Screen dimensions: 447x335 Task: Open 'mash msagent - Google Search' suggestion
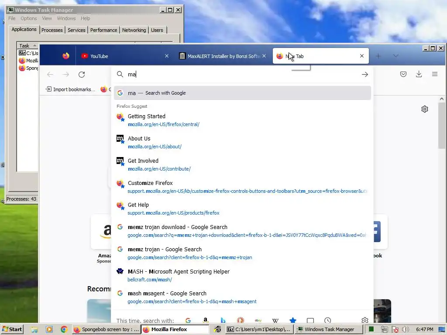pyautogui.click(x=242, y=297)
